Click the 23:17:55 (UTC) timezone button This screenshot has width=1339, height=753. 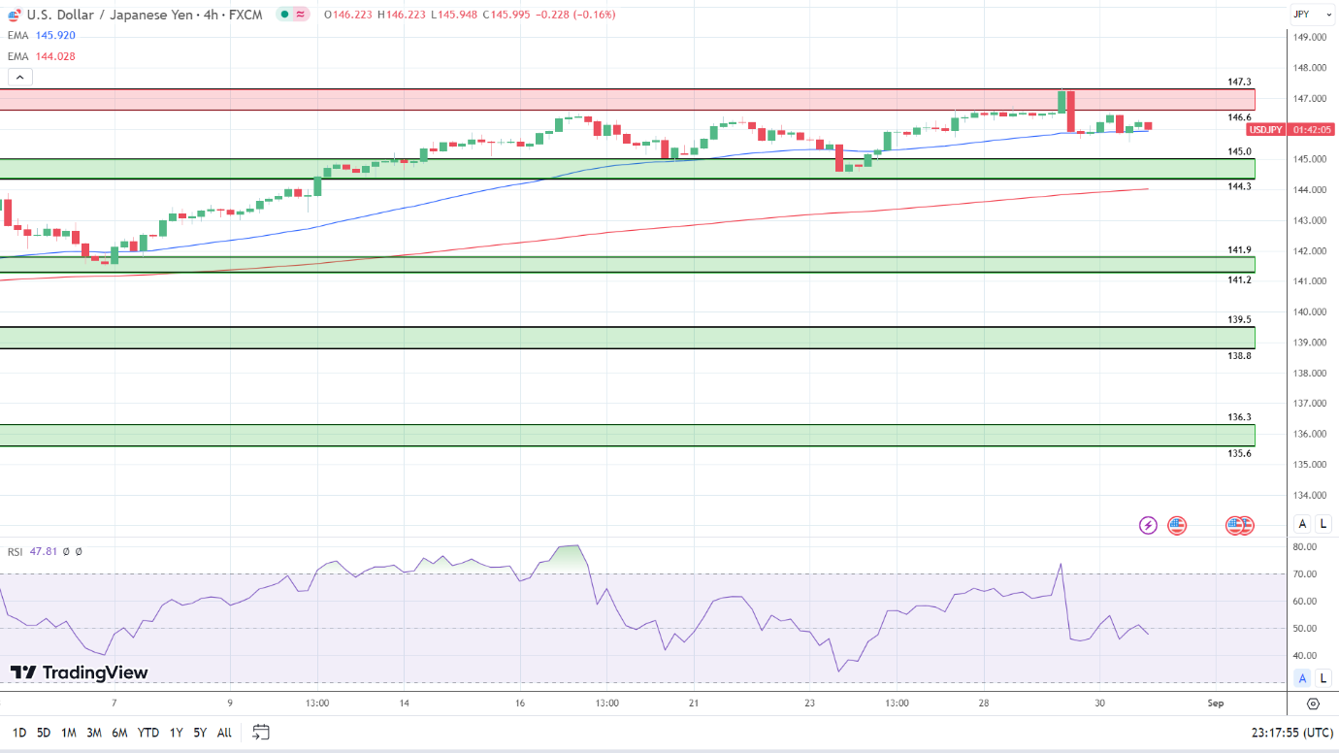coord(1291,733)
